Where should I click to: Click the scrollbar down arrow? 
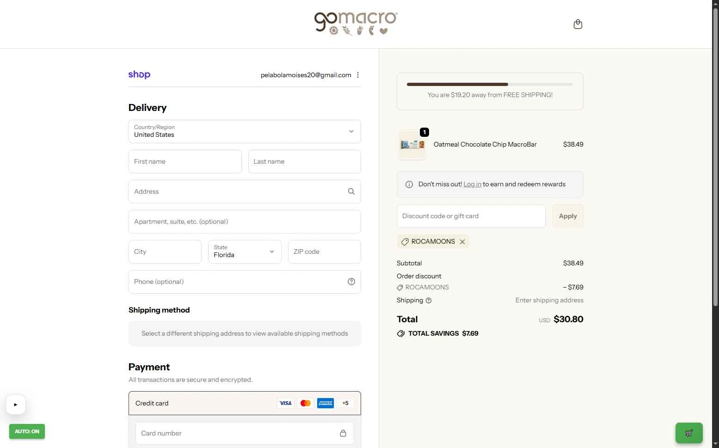click(x=715, y=444)
